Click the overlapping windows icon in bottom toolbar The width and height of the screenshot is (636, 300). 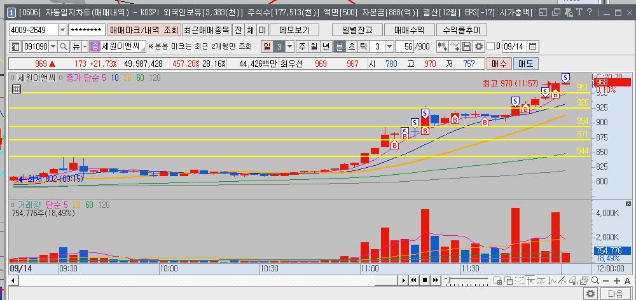508,280
